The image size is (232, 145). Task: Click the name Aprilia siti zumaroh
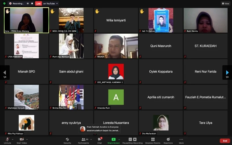point(161,97)
